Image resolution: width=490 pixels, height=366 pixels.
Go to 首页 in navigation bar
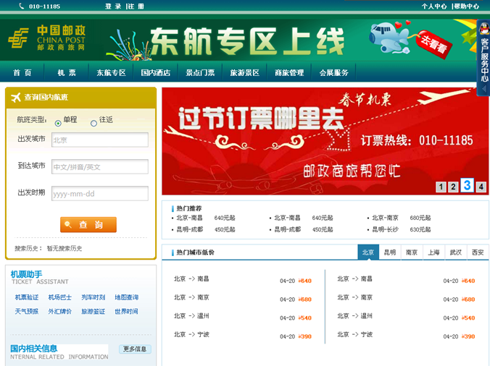click(x=22, y=72)
